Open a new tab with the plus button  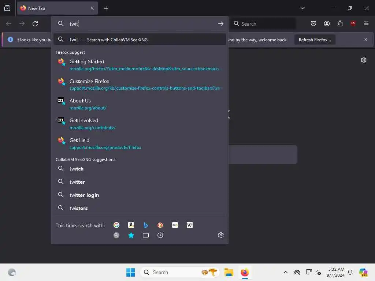point(106,8)
